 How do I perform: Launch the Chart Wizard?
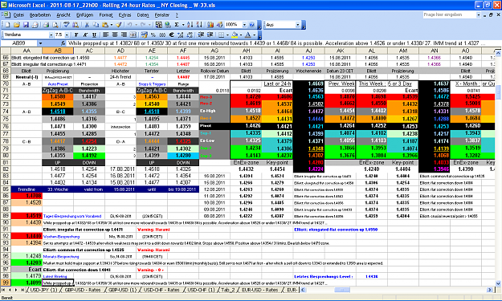[x=210, y=25]
